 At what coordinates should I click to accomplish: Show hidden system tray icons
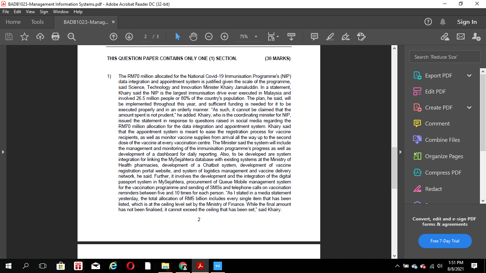point(397,266)
